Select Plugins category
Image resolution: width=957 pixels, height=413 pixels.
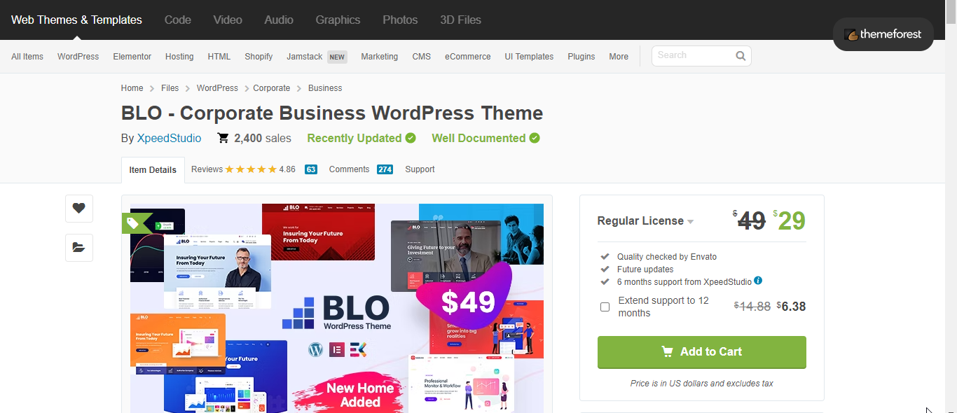(581, 57)
